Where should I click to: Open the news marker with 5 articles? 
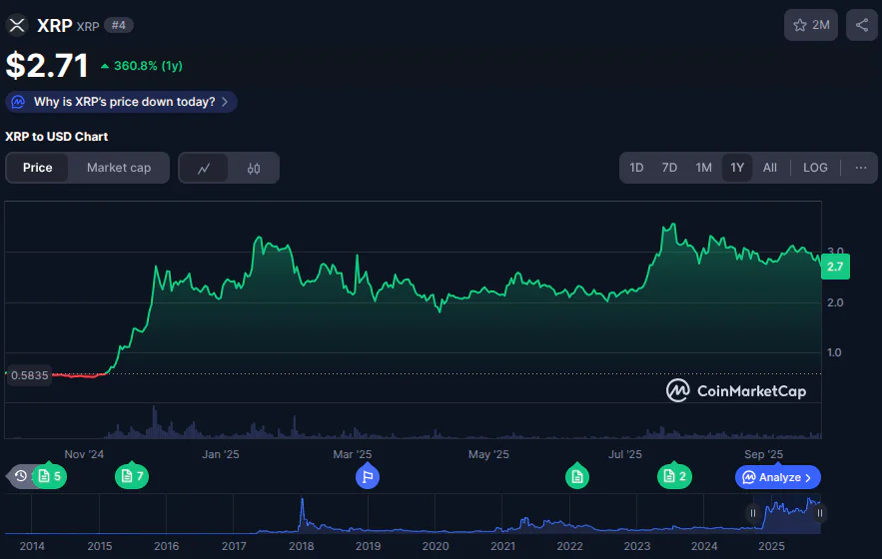coord(50,476)
